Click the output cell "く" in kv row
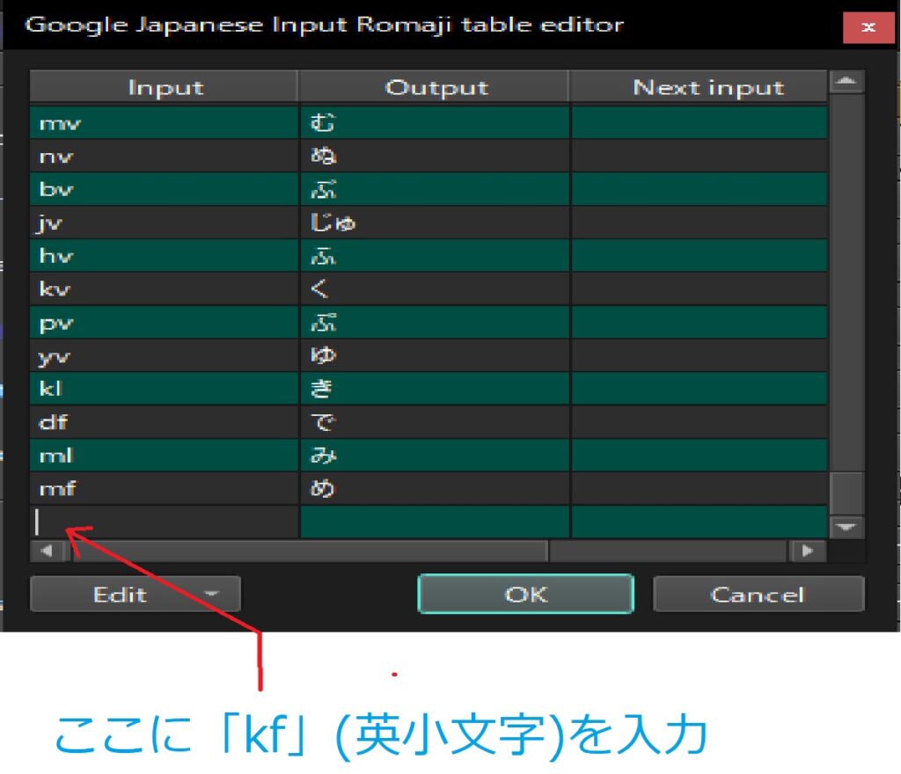The width and height of the screenshot is (901, 774). pyautogui.click(x=435, y=288)
